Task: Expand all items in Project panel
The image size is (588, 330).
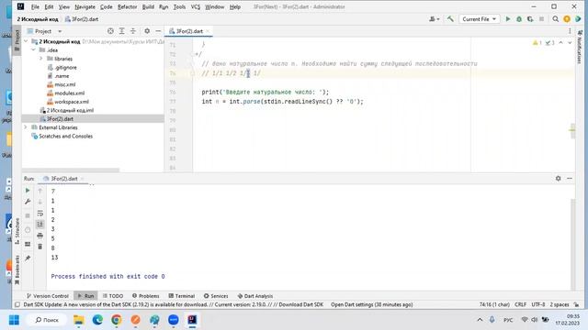Action: tap(121, 31)
